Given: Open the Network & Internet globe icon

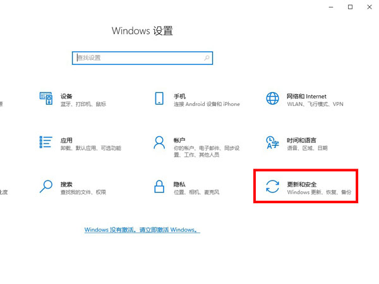Looking at the screenshot, I should pos(272,98).
